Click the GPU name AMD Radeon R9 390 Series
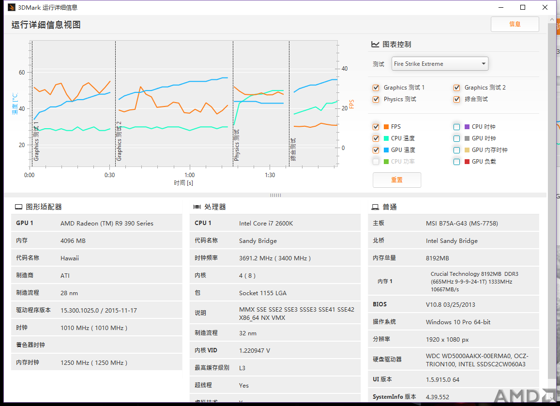The image size is (560, 406). click(x=107, y=223)
